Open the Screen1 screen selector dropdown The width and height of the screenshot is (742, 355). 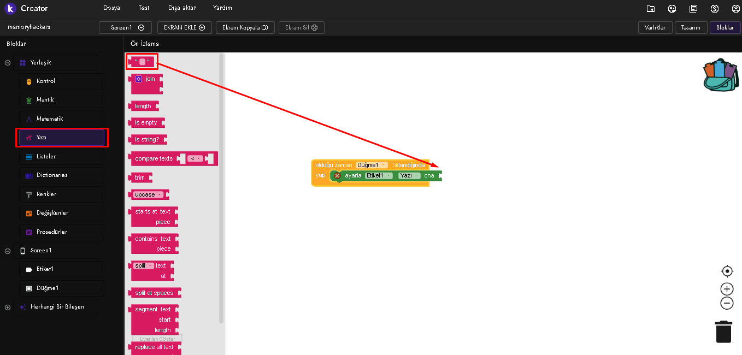(125, 27)
